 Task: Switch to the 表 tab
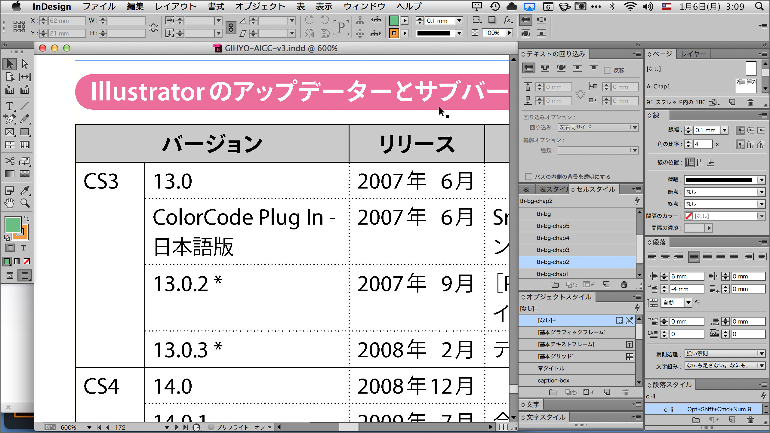[526, 189]
